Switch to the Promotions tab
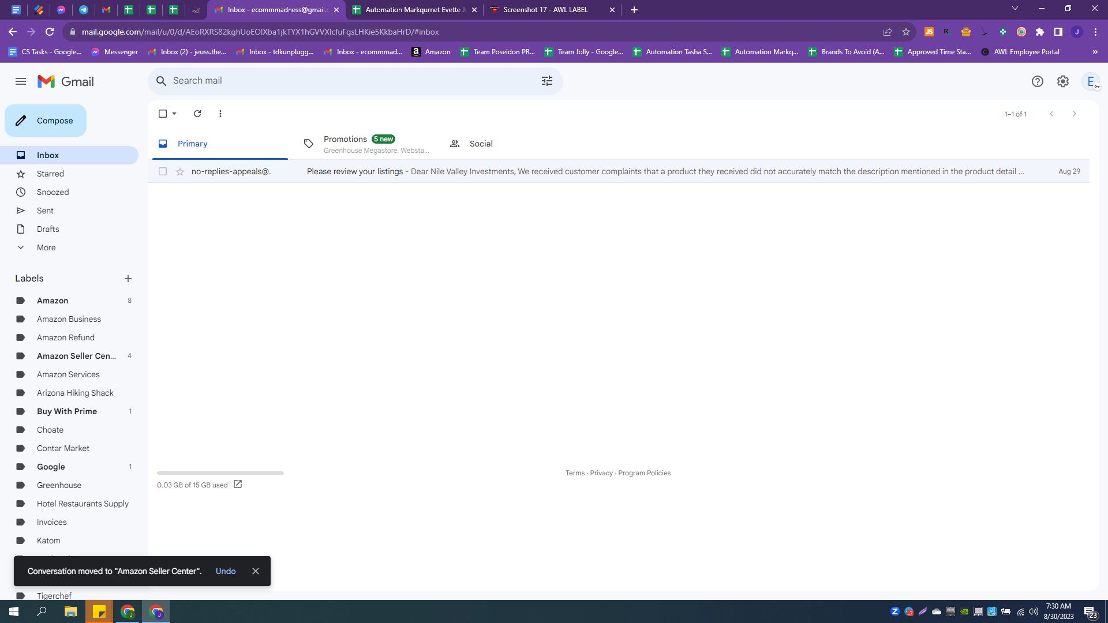1108x623 pixels. [x=366, y=144]
